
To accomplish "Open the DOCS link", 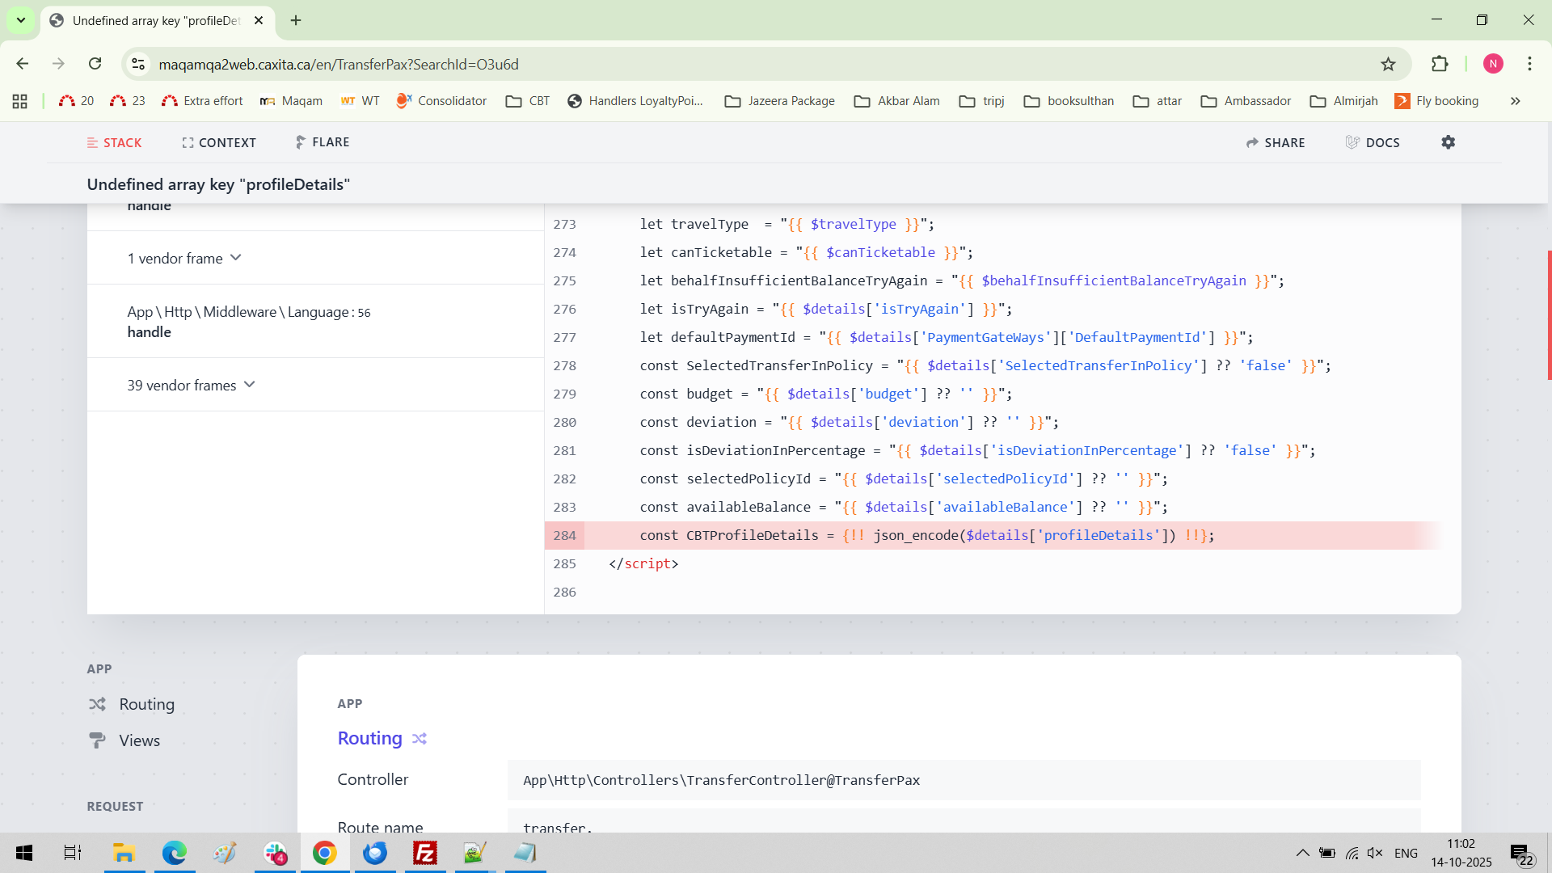I will [x=1373, y=142].
